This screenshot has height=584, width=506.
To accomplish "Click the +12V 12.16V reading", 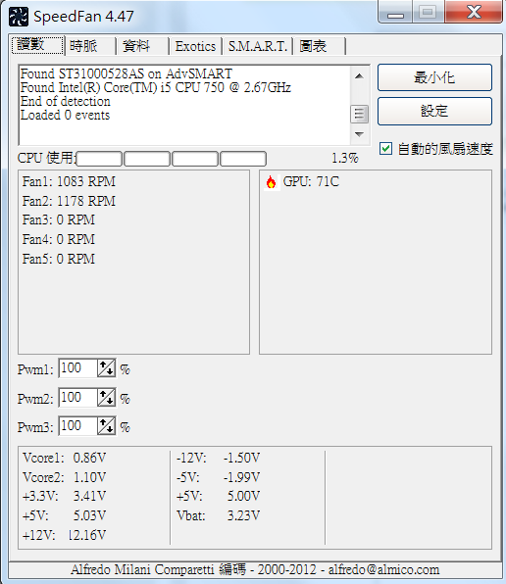I will [x=65, y=536].
